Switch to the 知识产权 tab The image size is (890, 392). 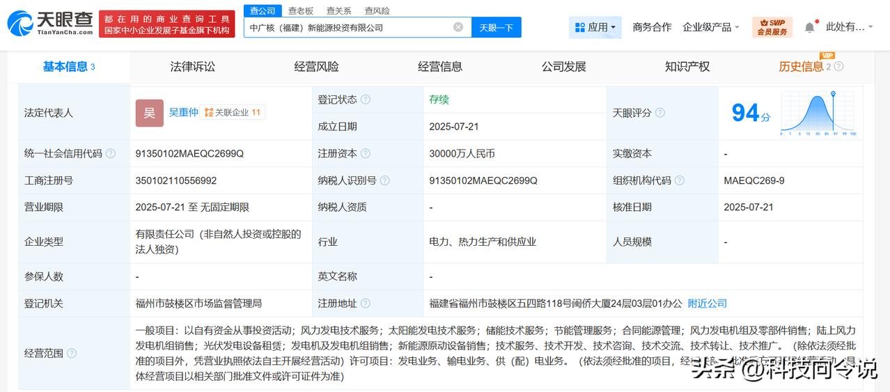pos(687,67)
